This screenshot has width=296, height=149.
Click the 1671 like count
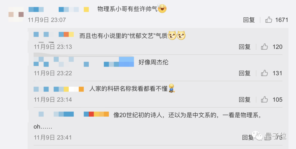281,20
